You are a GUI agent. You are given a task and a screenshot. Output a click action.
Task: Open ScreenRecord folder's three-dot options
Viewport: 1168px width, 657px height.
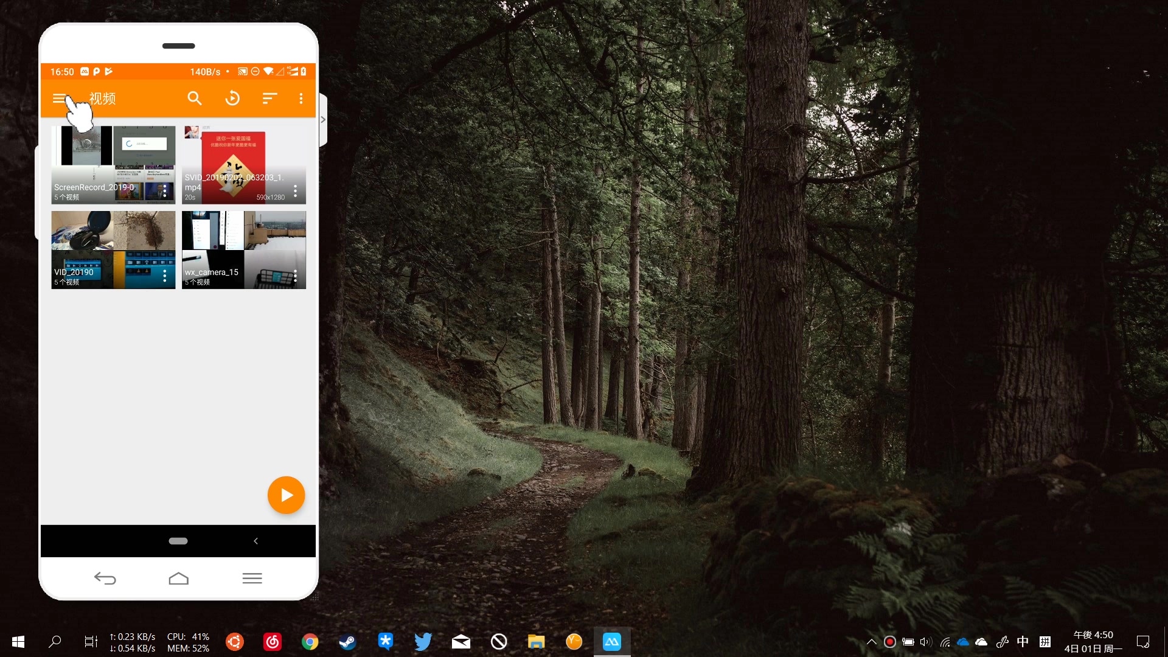(x=165, y=191)
